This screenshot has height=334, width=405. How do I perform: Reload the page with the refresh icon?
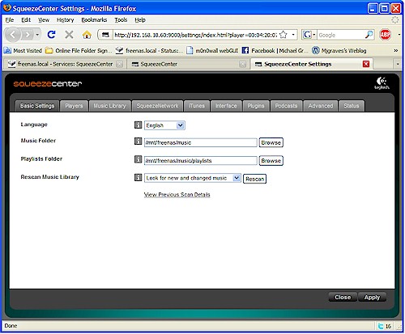51,35
